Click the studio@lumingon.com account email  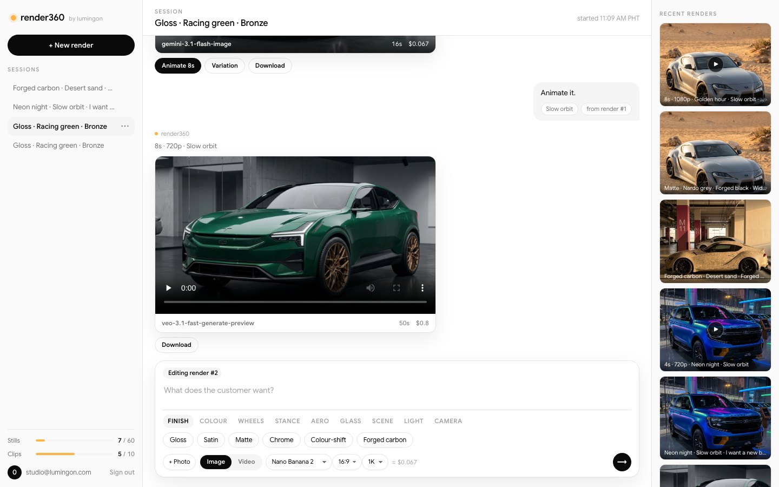(58, 472)
